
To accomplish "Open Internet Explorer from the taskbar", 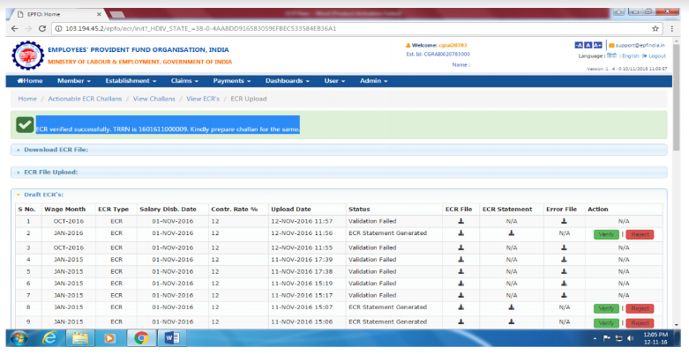I will pos(49,337).
